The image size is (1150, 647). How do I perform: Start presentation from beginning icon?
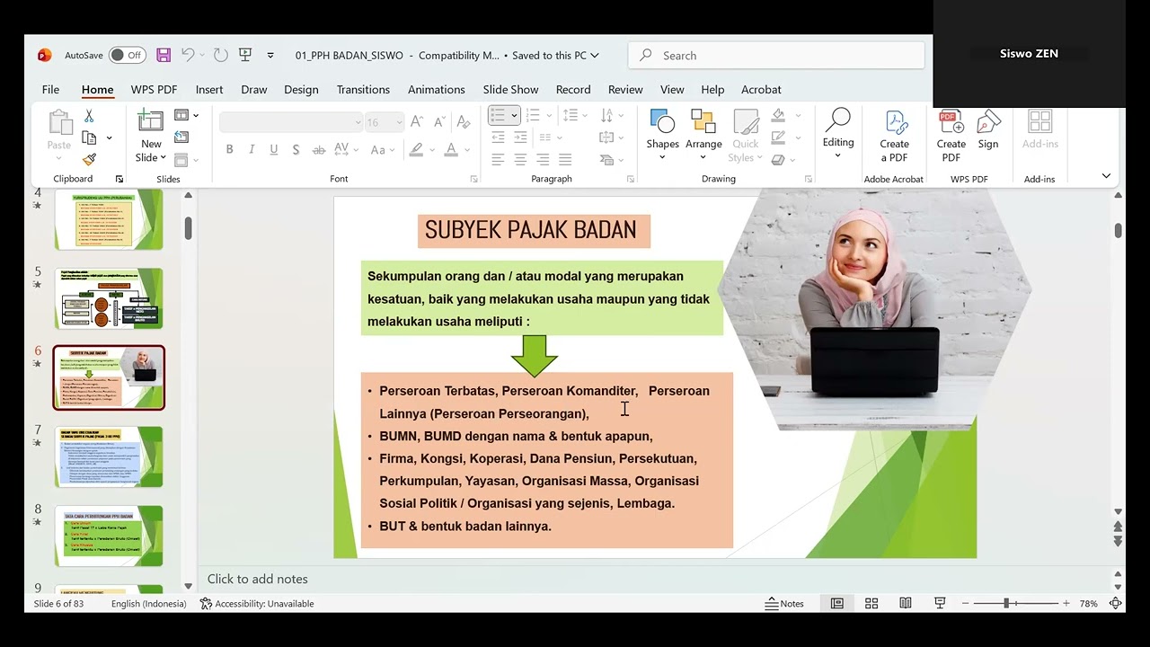click(245, 55)
